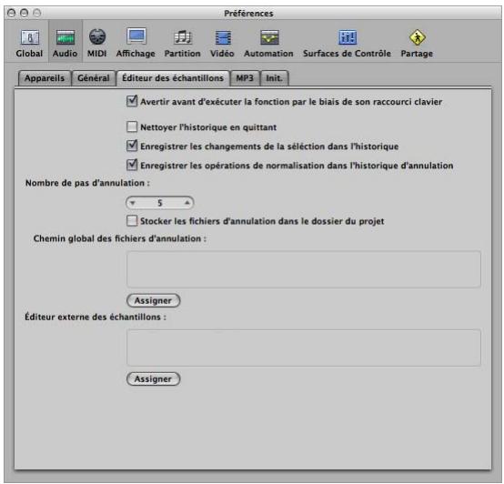This screenshot has height=484, width=504.
Task: Decrease the undo steps with down arrow
Action: (133, 203)
